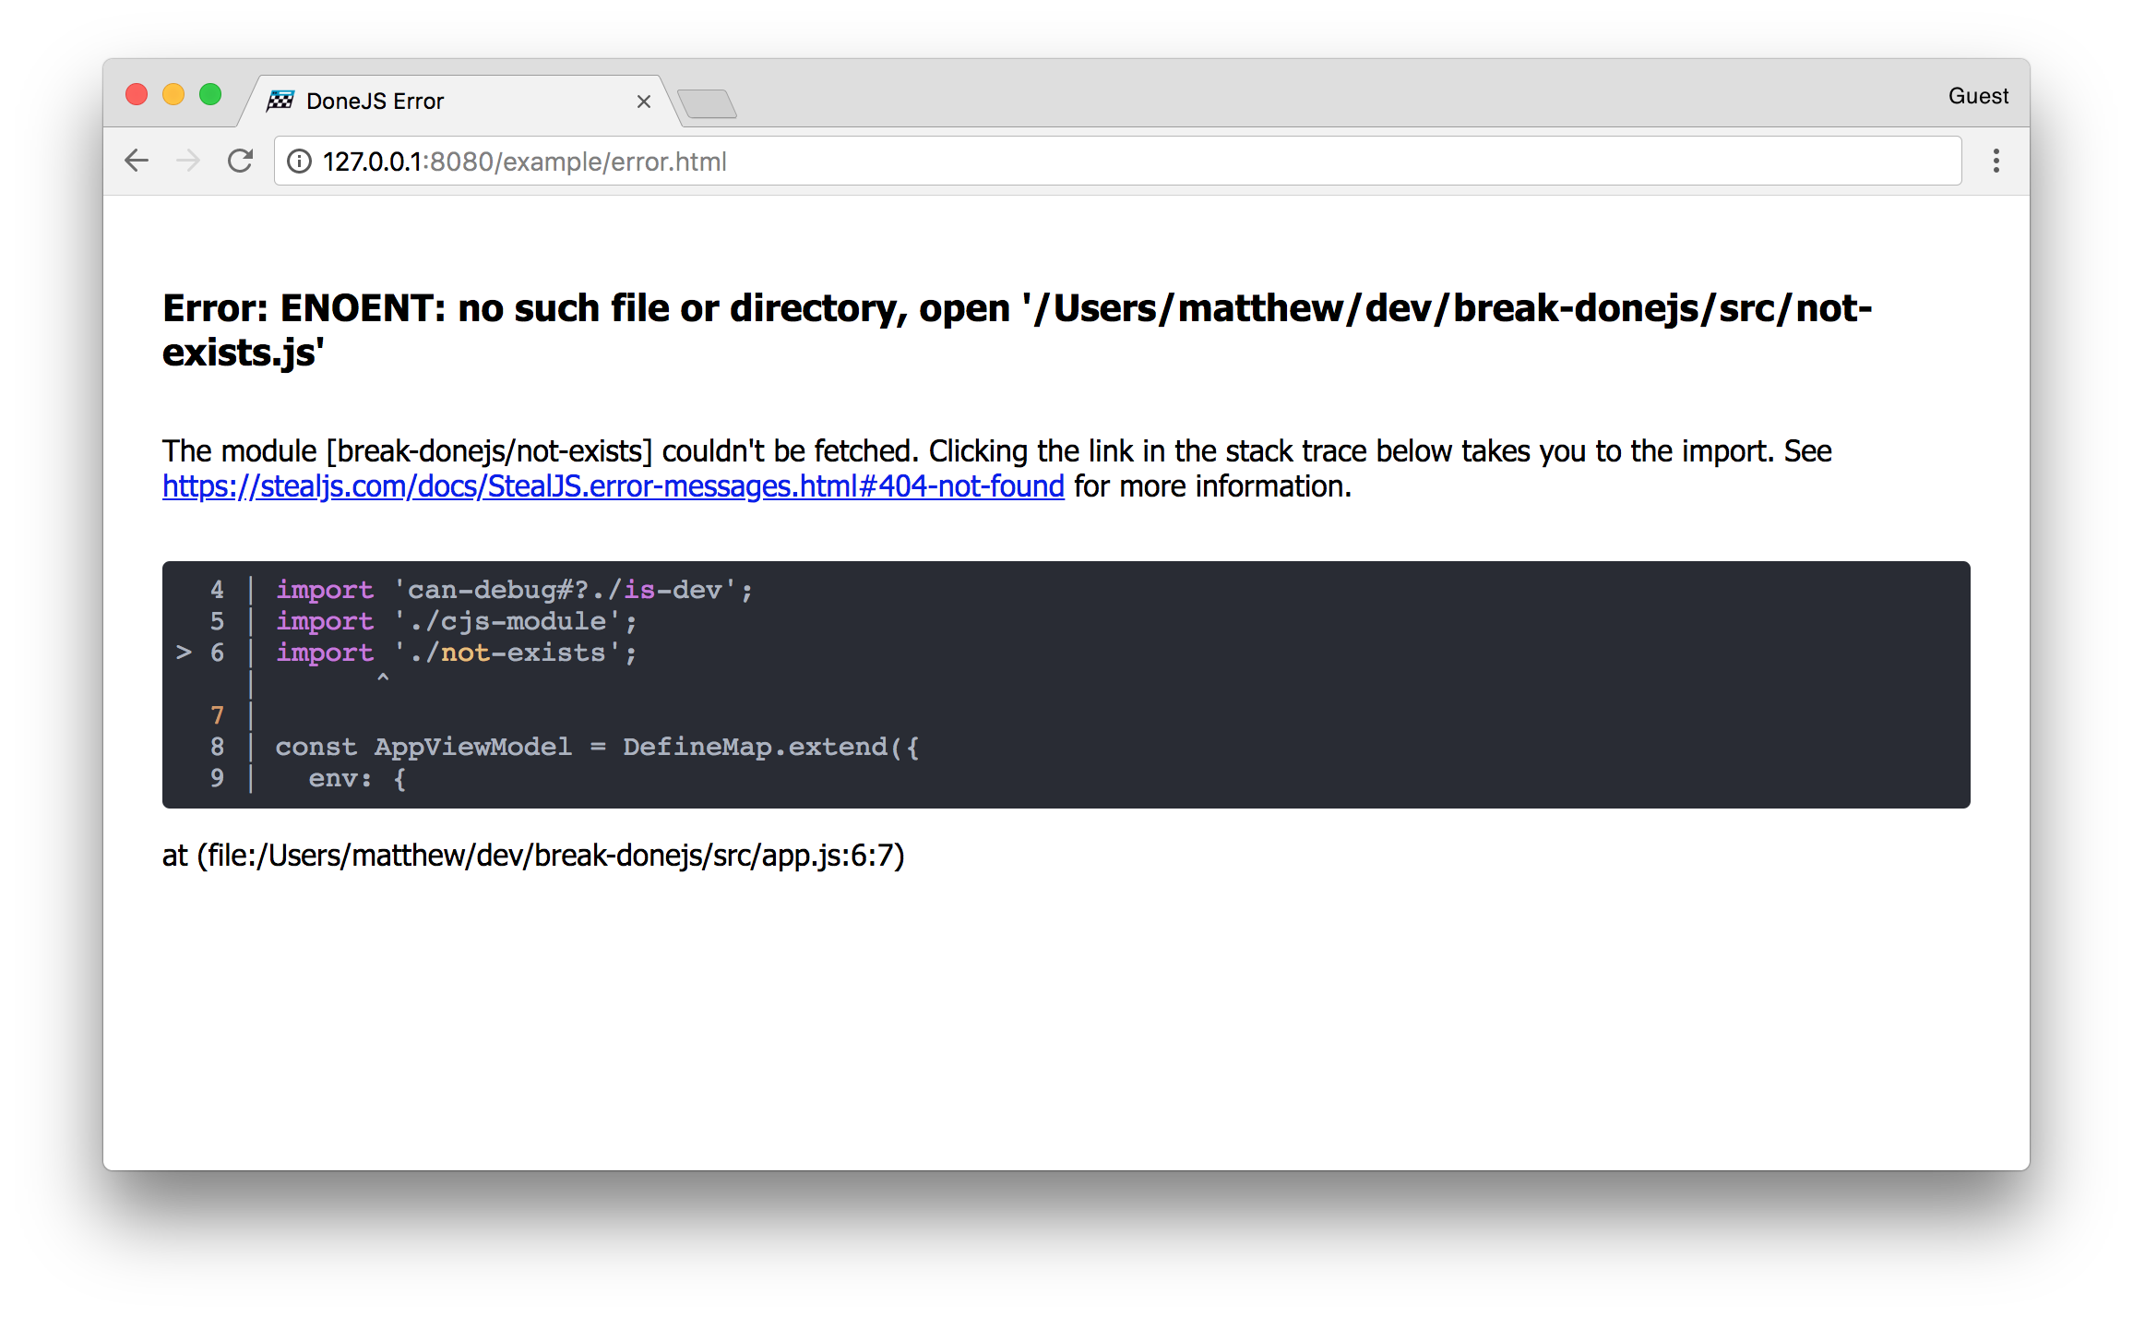Click the yellow minimize window button
This screenshot has width=2133, height=1318.
173,94
